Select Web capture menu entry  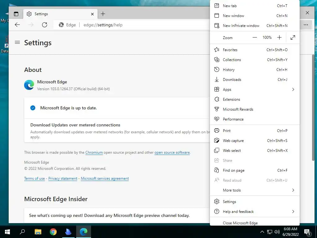coord(255,141)
